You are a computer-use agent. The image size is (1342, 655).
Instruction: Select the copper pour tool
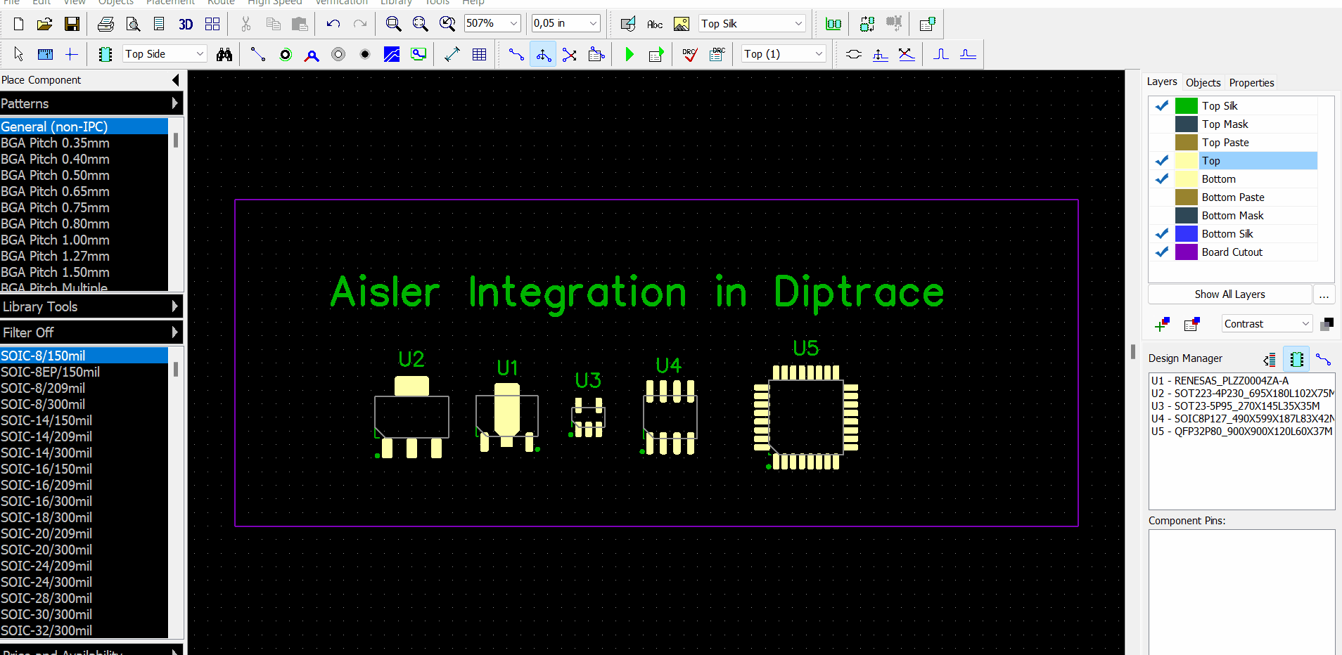click(x=392, y=54)
